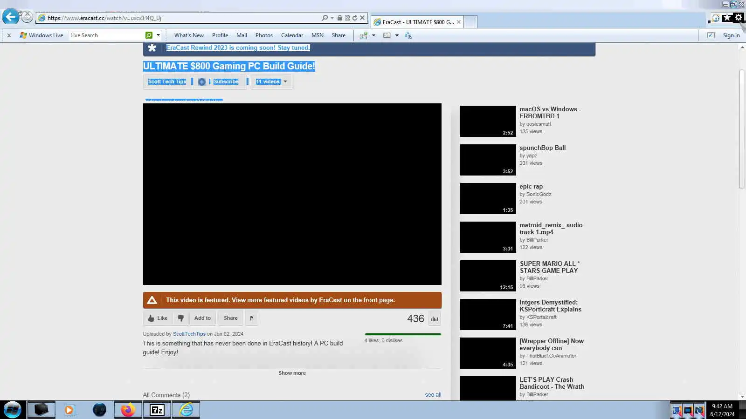Image resolution: width=746 pixels, height=419 pixels.
Task: Click the blog/share picture icon in toolbar
Action: pyautogui.click(x=364, y=35)
